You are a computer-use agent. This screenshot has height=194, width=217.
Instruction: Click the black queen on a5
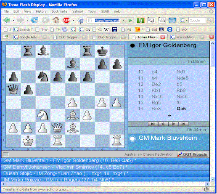13,90
